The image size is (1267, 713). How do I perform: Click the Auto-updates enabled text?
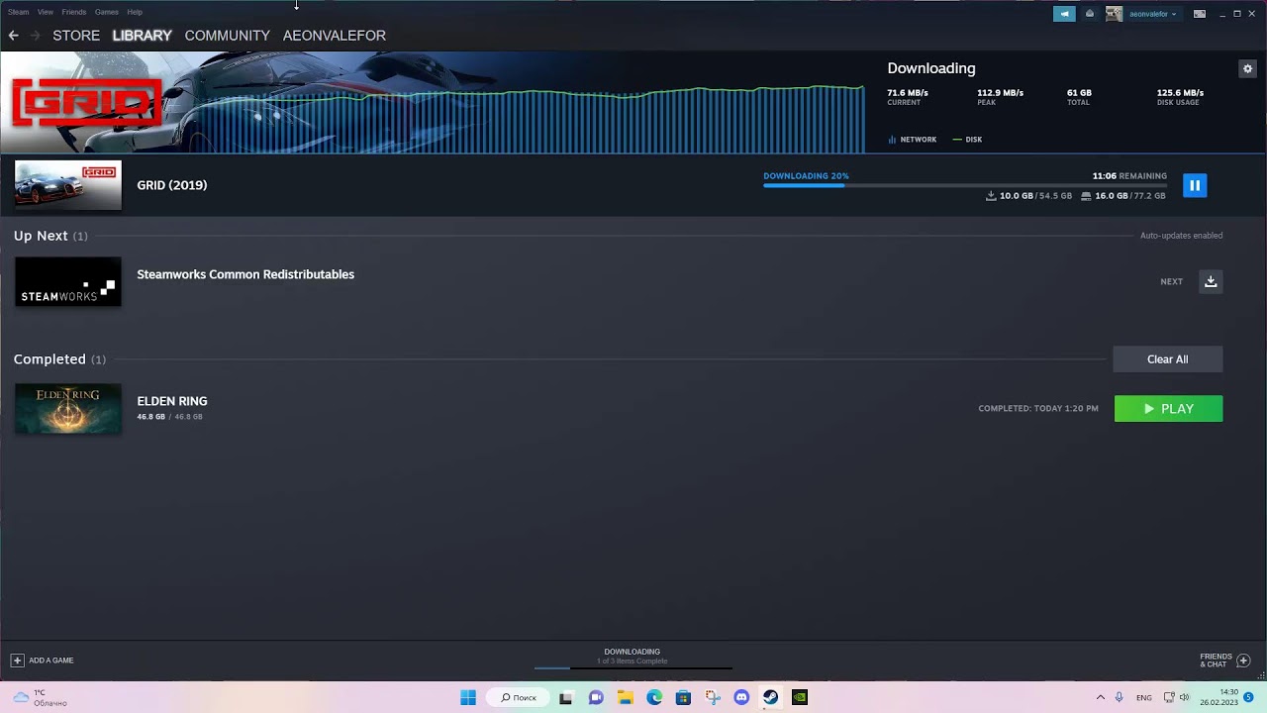pos(1181,236)
